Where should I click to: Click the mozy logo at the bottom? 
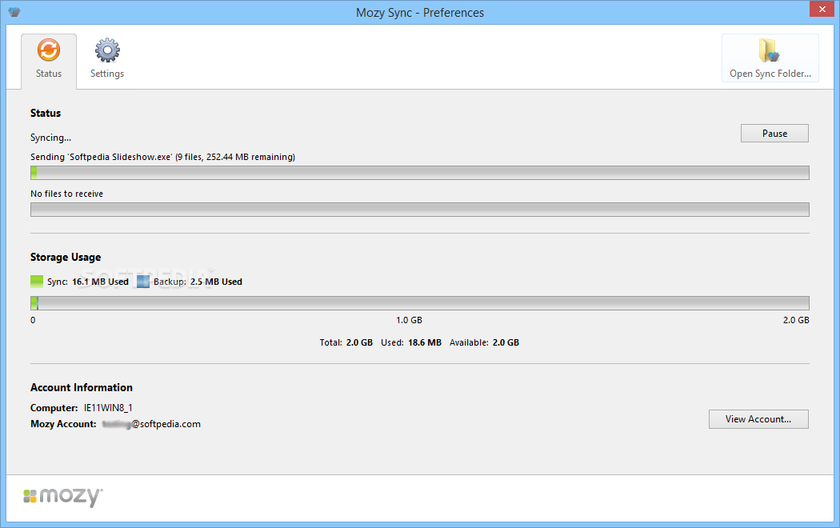click(x=63, y=497)
